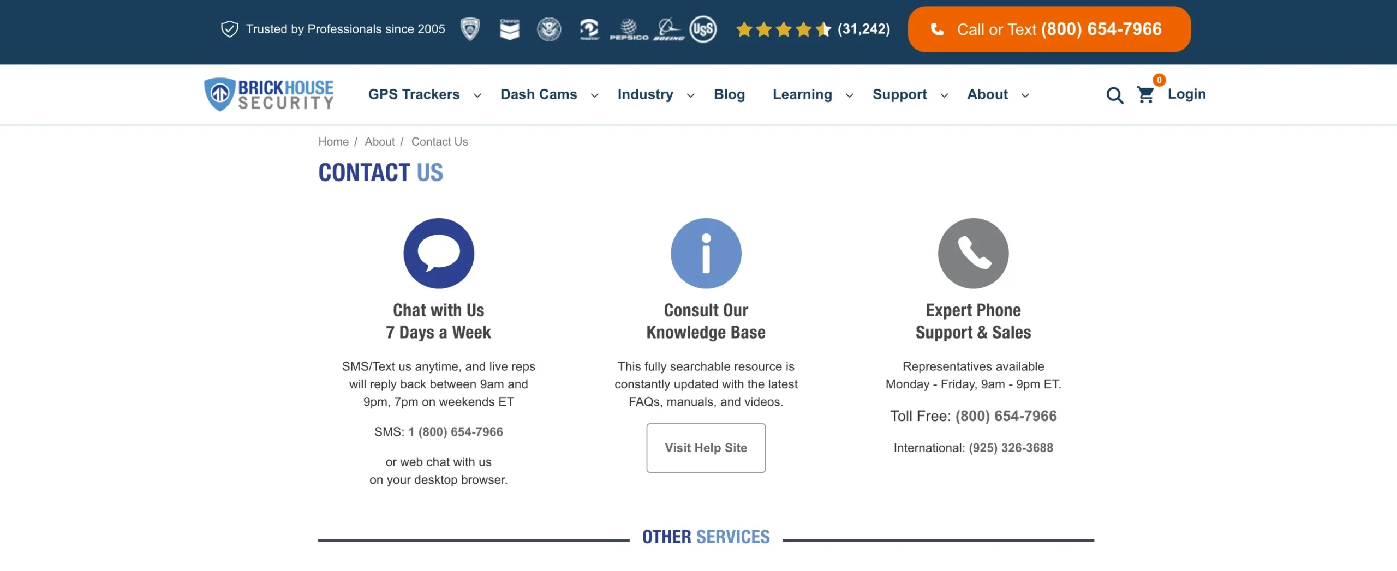
Task: Go to Home via breadcrumb link
Action: click(x=333, y=142)
